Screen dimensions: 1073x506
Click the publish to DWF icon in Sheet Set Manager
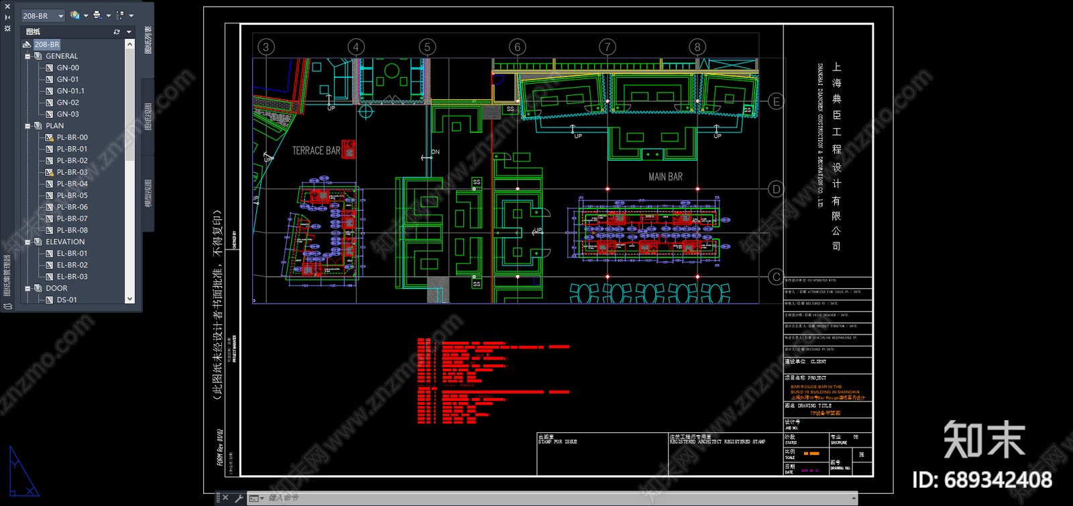74,15
